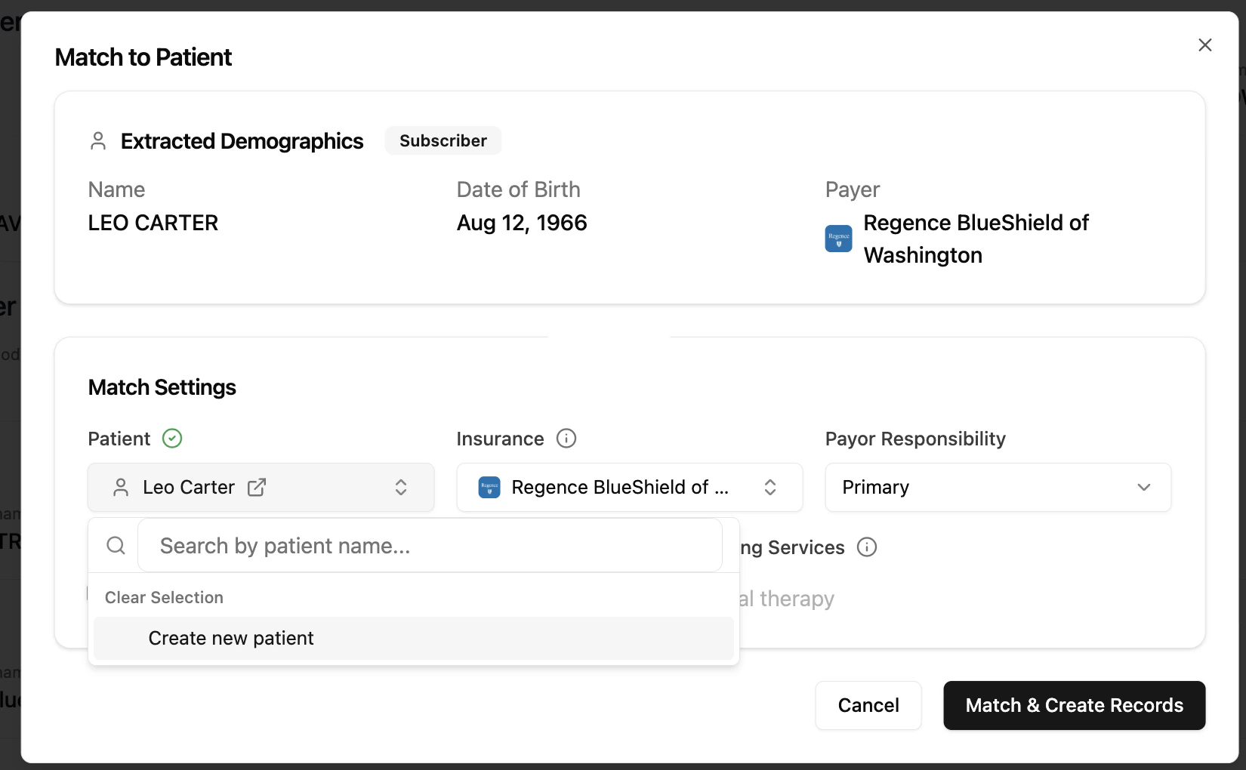Viewport: 1246px width, 770px height.
Task: Click the external link icon beside Leo Carter
Action: 257,488
